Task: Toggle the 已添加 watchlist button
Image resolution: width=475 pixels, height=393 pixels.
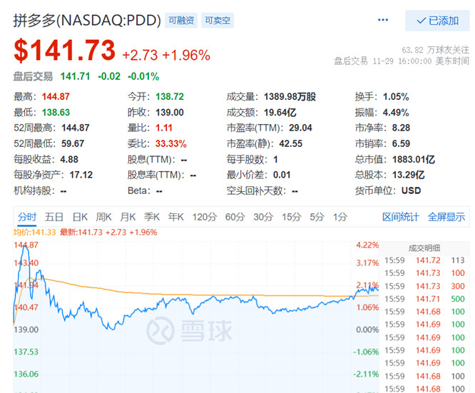Action: point(437,21)
